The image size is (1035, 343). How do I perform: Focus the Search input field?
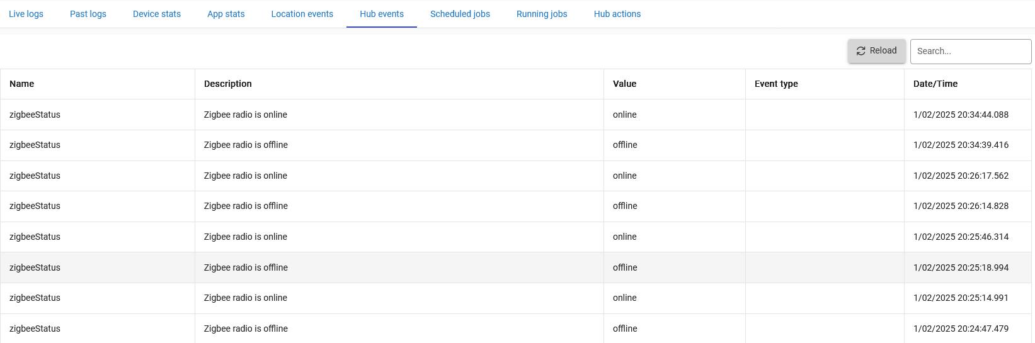971,52
